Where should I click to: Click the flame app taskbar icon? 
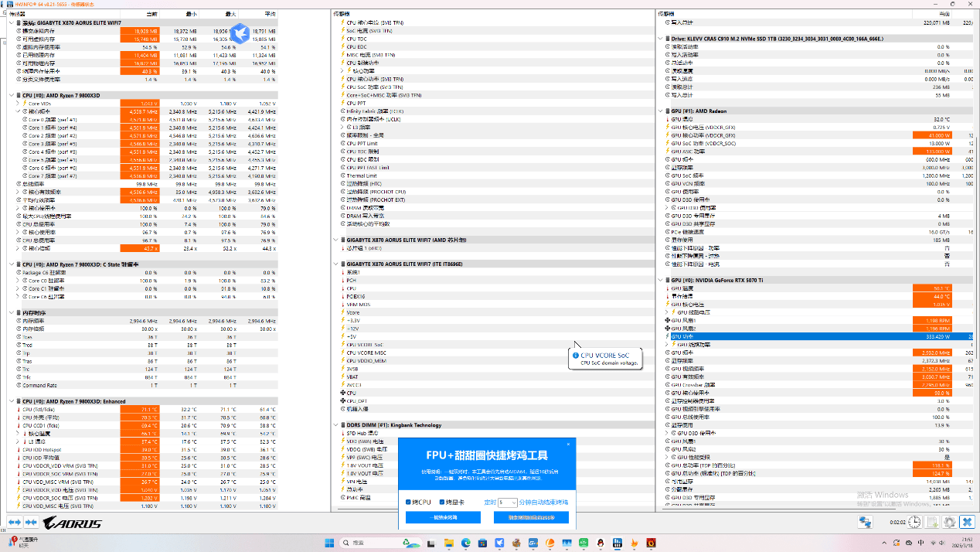[635, 543]
